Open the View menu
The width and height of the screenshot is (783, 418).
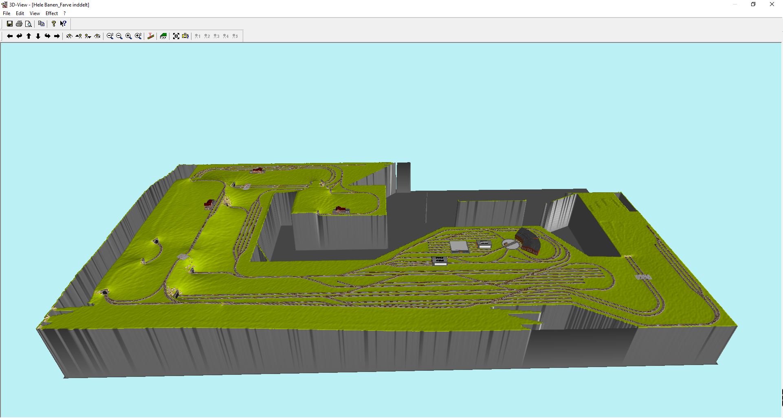35,13
